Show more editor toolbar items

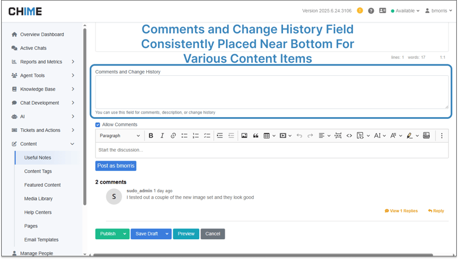pyautogui.click(x=442, y=136)
